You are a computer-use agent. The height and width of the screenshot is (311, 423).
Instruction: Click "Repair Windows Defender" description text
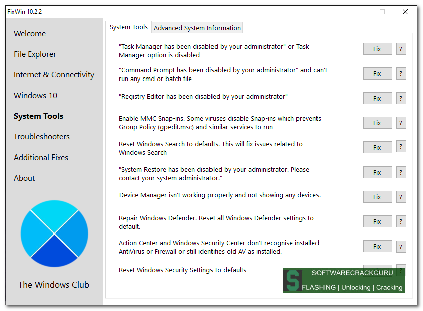(216, 222)
